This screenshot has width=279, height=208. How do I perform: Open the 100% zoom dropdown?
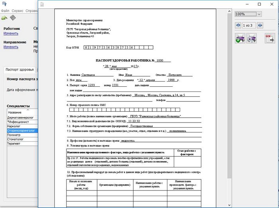(259, 14)
